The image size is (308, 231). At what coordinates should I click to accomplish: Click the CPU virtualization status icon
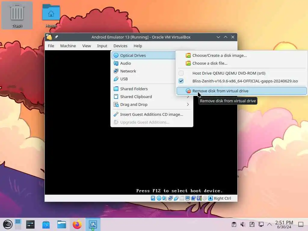point(199,198)
